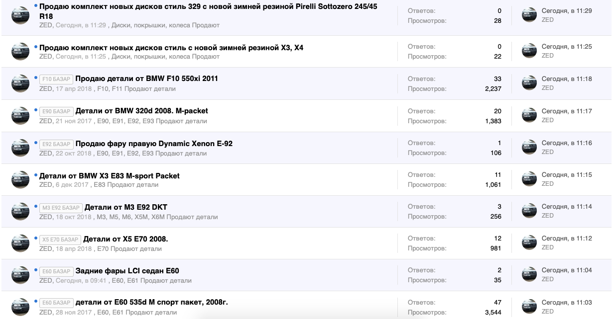Open thread on E60 535d M sport parts
615x319 pixels.
click(x=151, y=302)
